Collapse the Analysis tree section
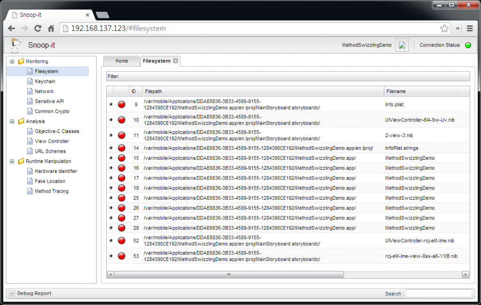The height and width of the screenshot is (305, 481). point(12,121)
